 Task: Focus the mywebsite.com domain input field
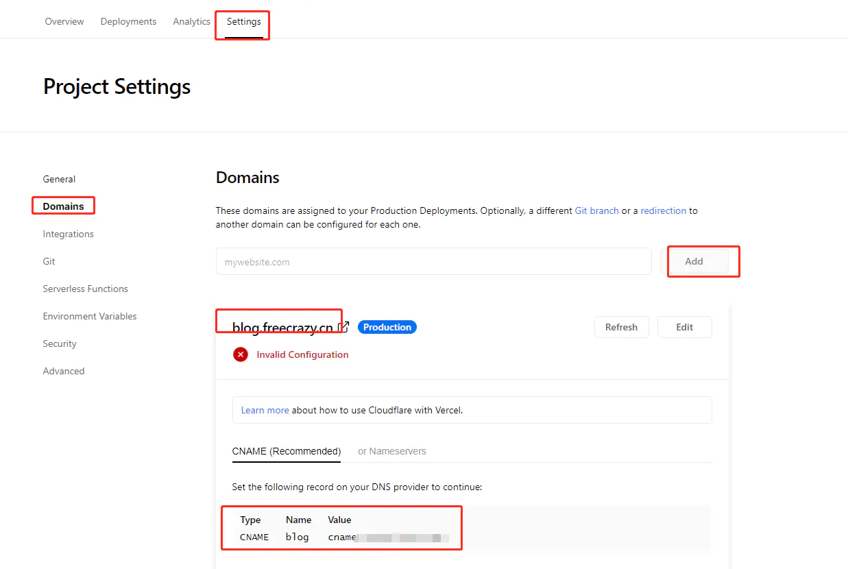pyautogui.click(x=433, y=261)
